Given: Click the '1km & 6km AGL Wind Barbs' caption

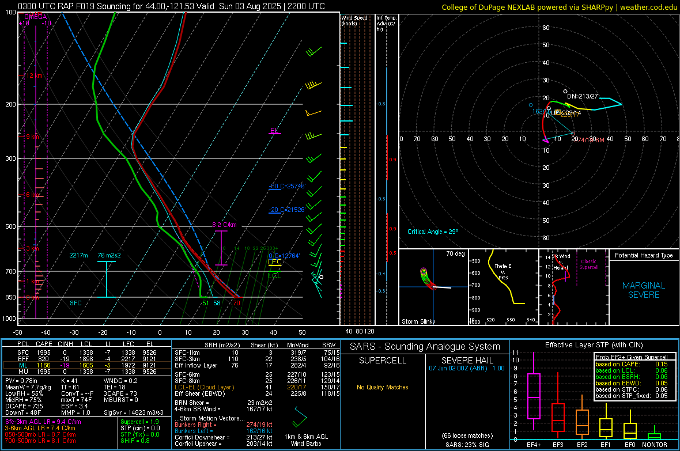Looking at the screenshot, I should click(306, 440).
